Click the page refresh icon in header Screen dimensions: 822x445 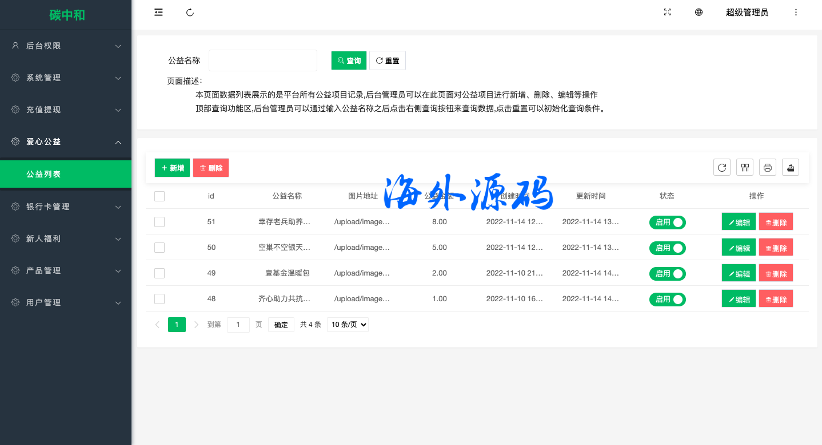[190, 13]
